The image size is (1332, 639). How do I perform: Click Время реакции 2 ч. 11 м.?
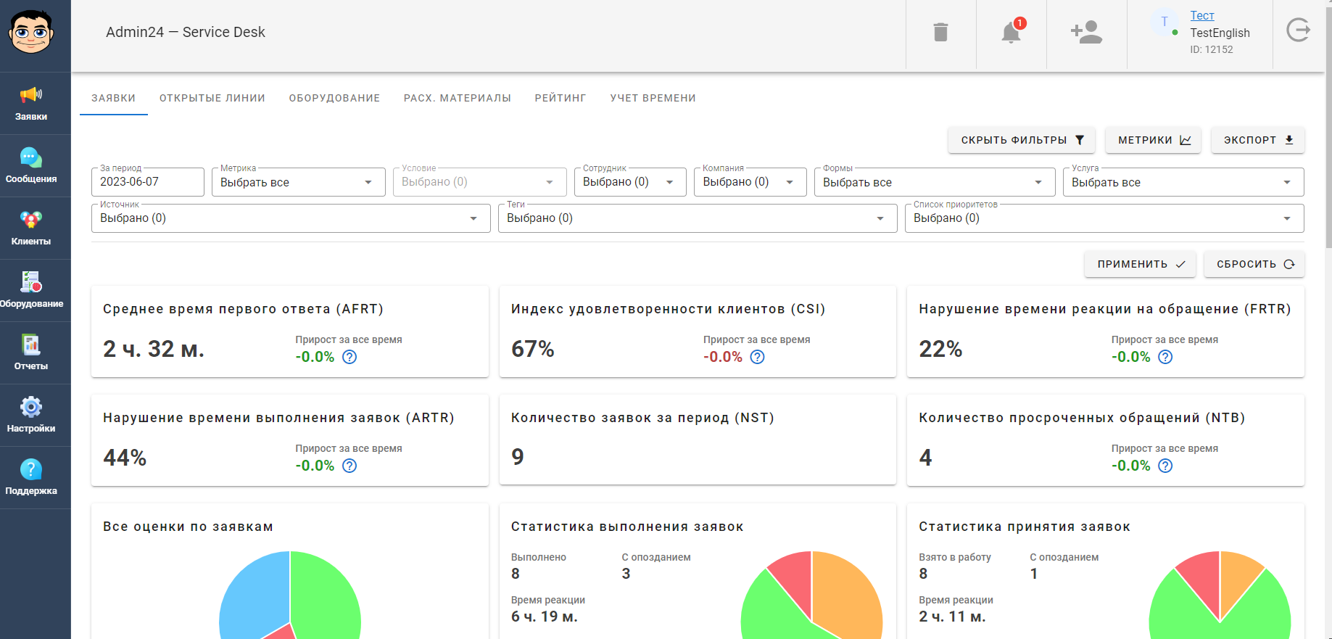click(x=953, y=617)
